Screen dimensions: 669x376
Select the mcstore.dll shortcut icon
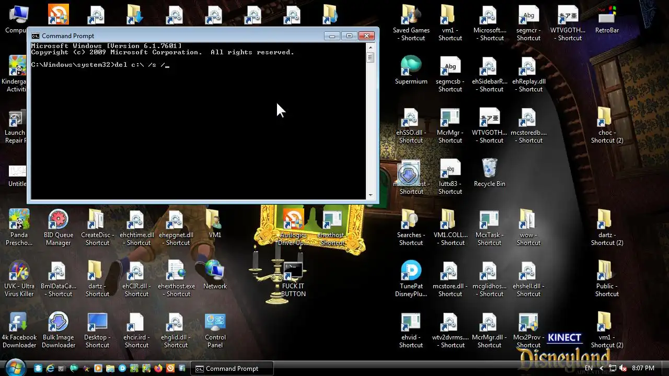(x=450, y=278)
